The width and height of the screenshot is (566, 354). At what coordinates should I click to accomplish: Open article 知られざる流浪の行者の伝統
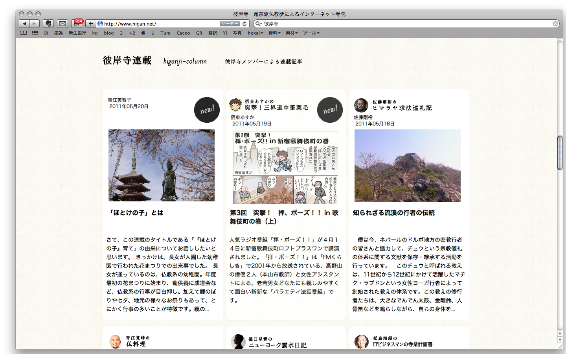click(393, 213)
